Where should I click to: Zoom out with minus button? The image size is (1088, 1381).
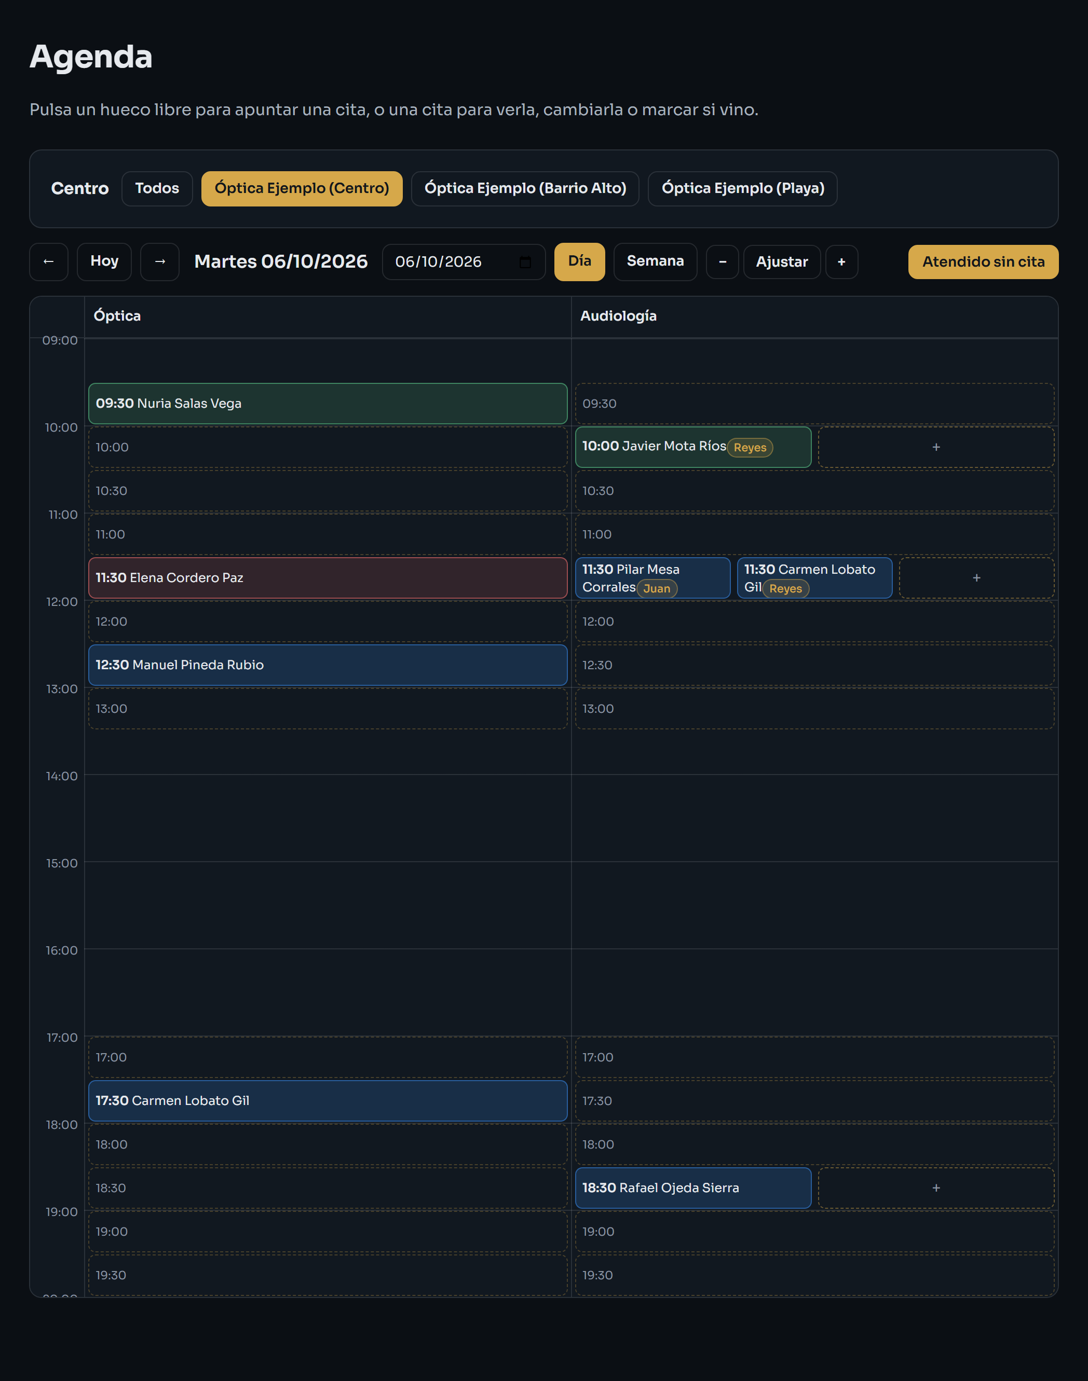pyautogui.click(x=723, y=261)
